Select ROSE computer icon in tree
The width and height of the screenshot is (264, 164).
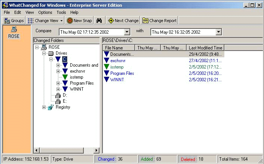[x=44, y=47]
